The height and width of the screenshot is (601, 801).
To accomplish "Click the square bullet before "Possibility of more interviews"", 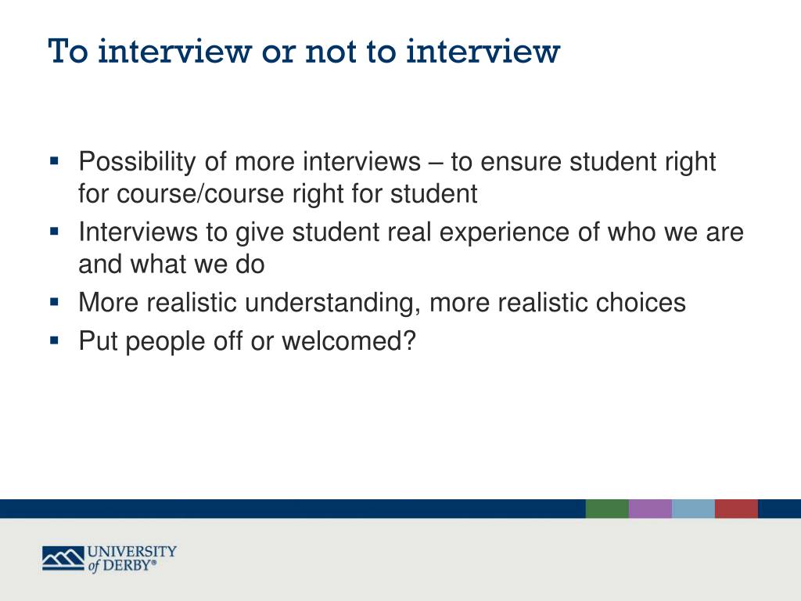I will click(54, 161).
